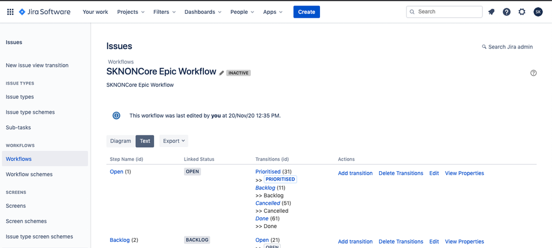The width and height of the screenshot is (552, 248).
Task: Click the Linked Status column header
Action: coord(199,160)
